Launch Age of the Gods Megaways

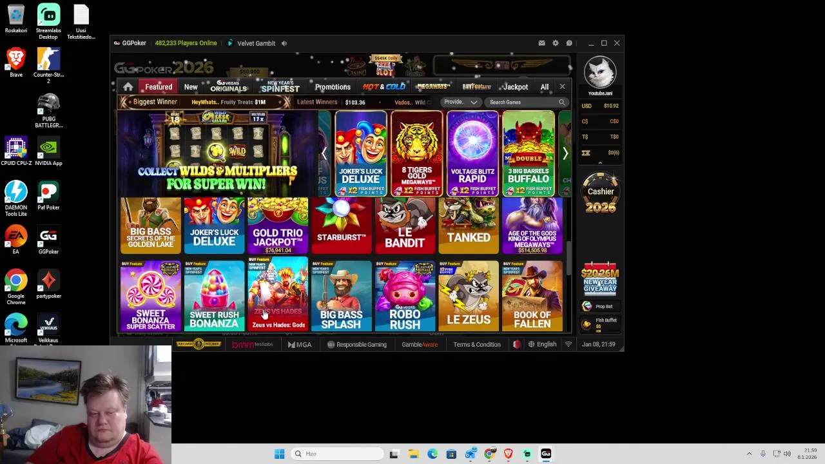[x=532, y=226]
